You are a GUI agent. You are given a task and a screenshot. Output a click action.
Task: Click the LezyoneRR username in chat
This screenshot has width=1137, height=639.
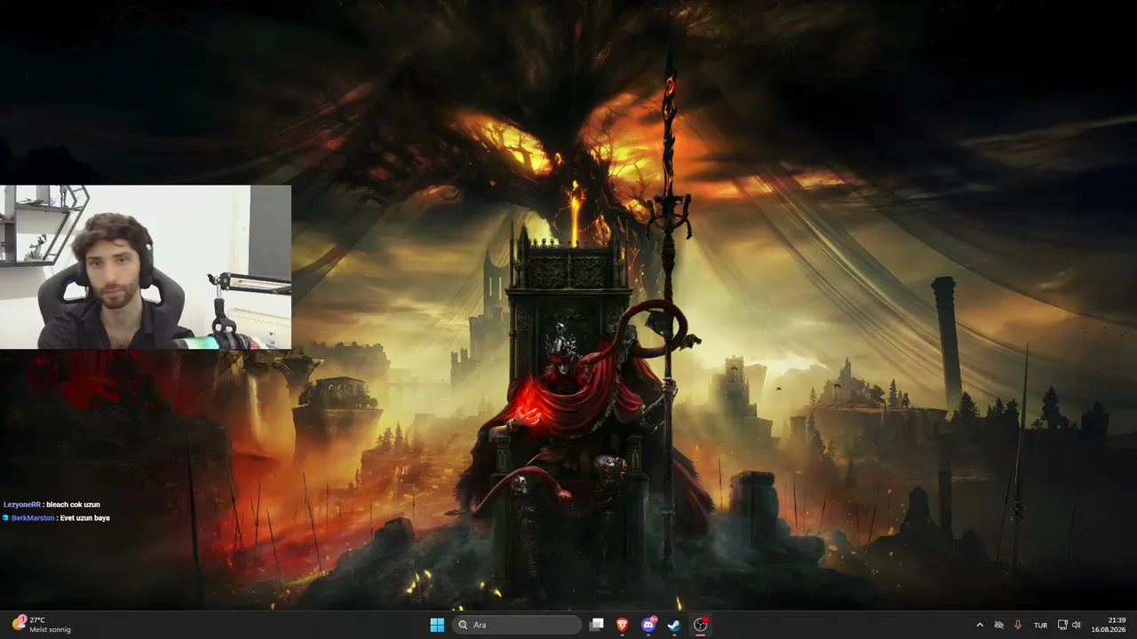(22, 505)
